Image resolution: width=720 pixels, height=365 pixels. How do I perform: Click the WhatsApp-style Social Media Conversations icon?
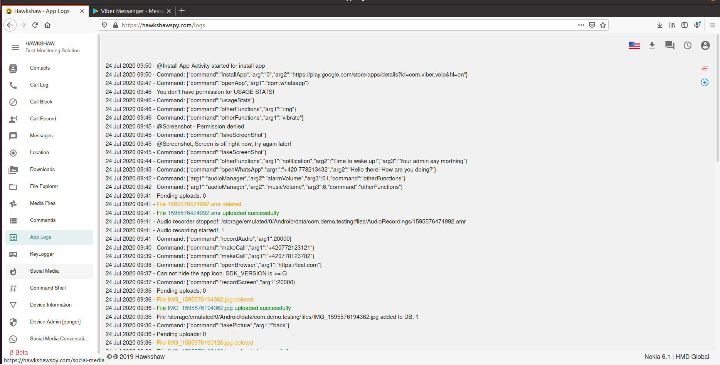tap(13, 339)
